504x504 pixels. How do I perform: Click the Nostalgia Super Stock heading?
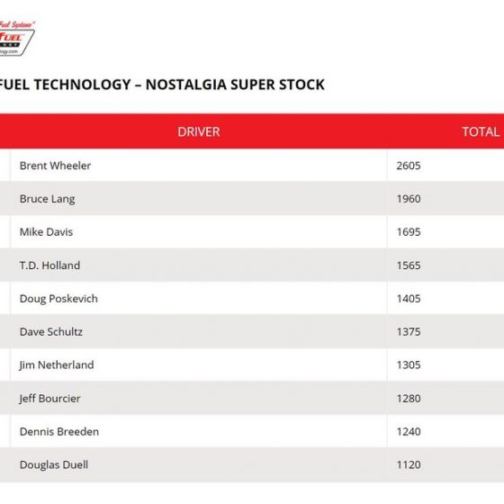(x=162, y=85)
